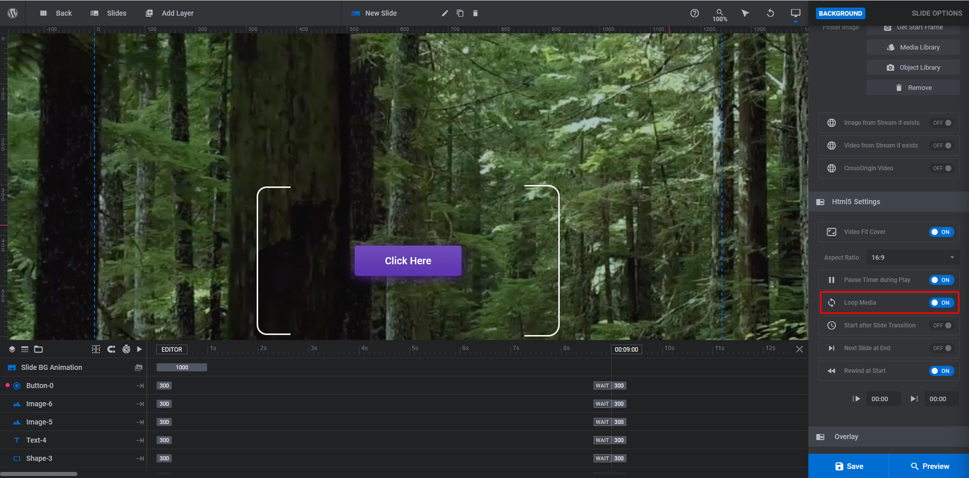
Task: Click the loop arrow icon in timeline
Action: [111, 349]
